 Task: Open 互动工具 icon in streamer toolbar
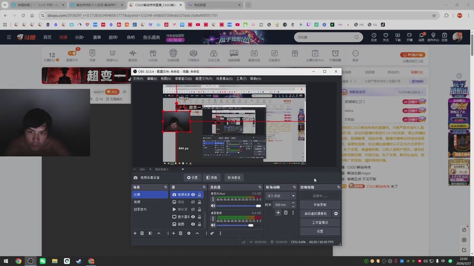tap(214, 56)
